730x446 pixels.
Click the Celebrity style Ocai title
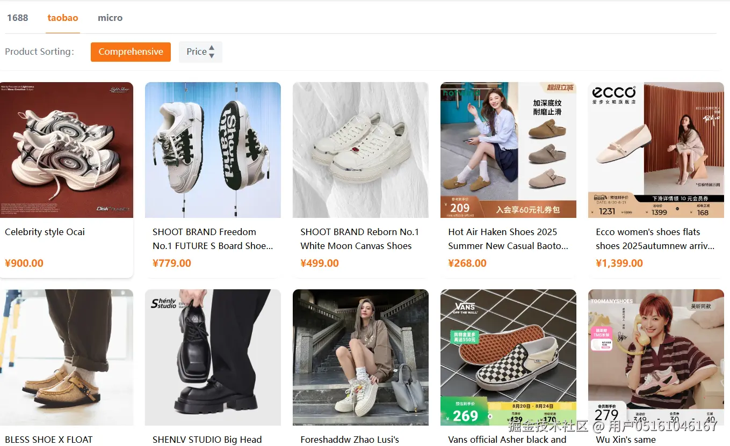pyautogui.click(x=45, y=232)
